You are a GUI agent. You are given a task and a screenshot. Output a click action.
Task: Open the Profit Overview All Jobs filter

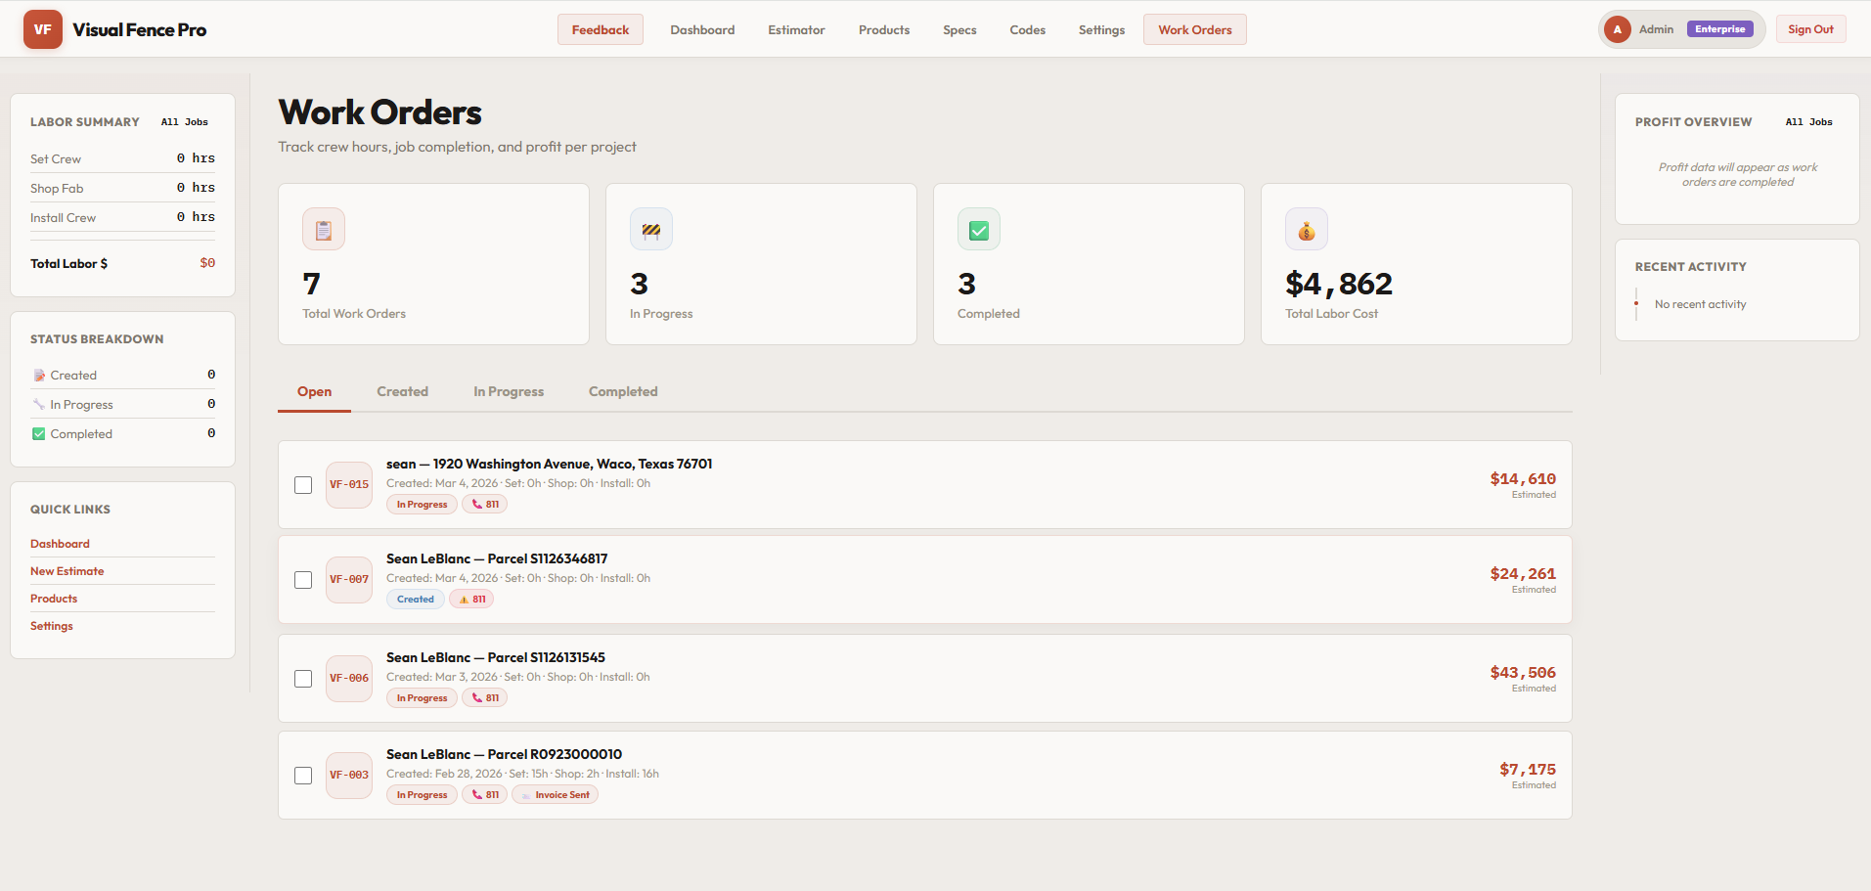coord(1808,122)
